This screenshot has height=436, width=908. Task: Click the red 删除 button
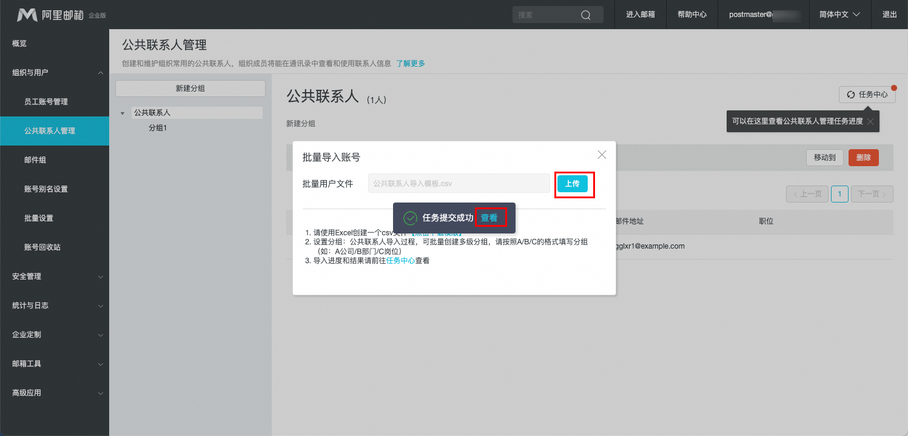pos(863,158)
